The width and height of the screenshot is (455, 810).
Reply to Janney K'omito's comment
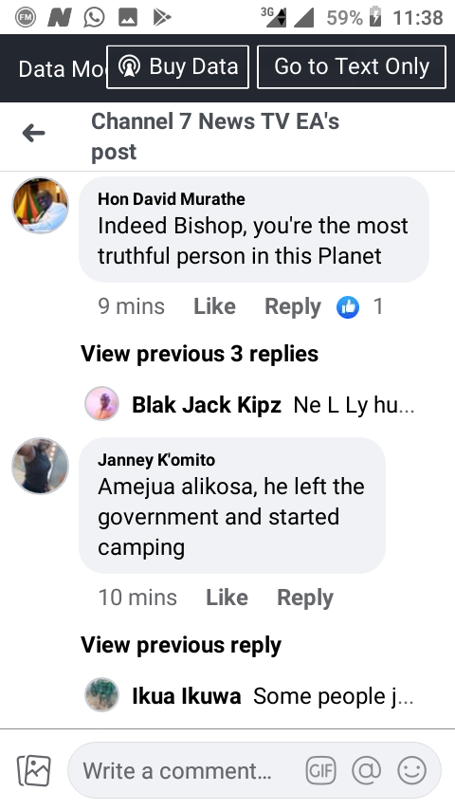305,598
